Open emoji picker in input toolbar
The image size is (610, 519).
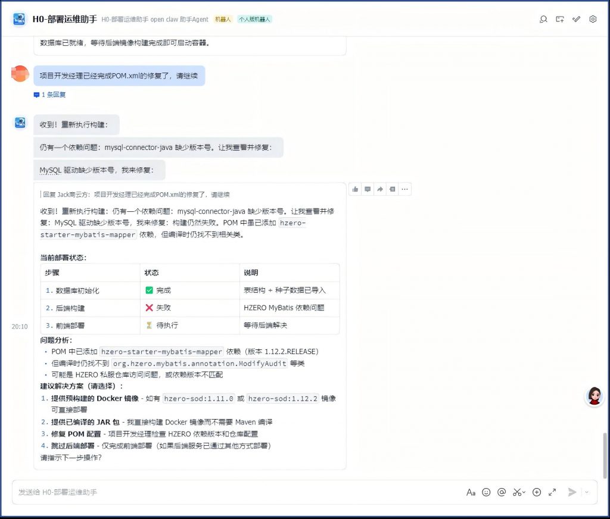[x=486, y=492]
